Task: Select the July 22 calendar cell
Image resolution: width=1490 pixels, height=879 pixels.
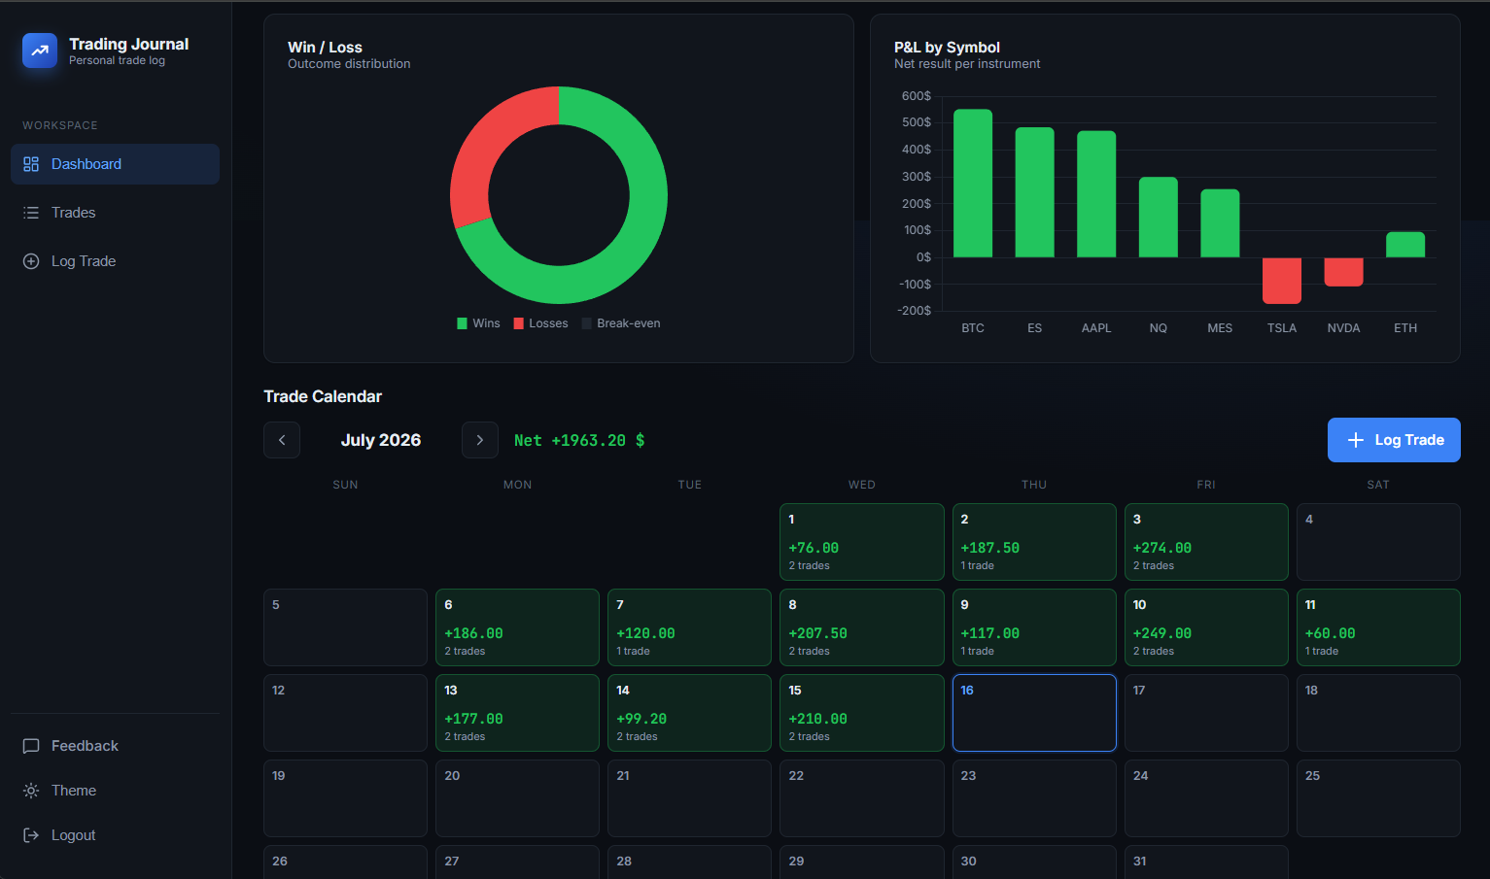Action: (862, 798)
